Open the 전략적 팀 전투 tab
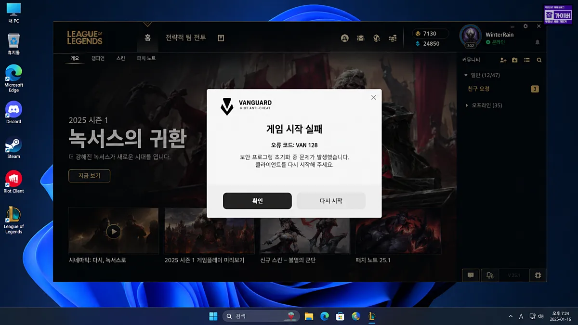Screen dimensions: 578x325 [x=185, y=38]
